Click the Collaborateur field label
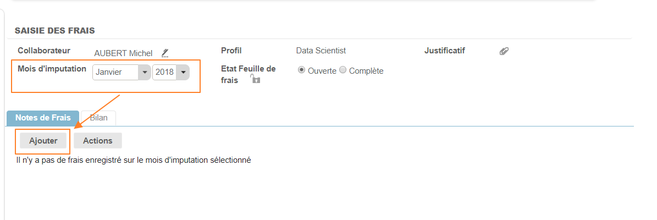 44,50
